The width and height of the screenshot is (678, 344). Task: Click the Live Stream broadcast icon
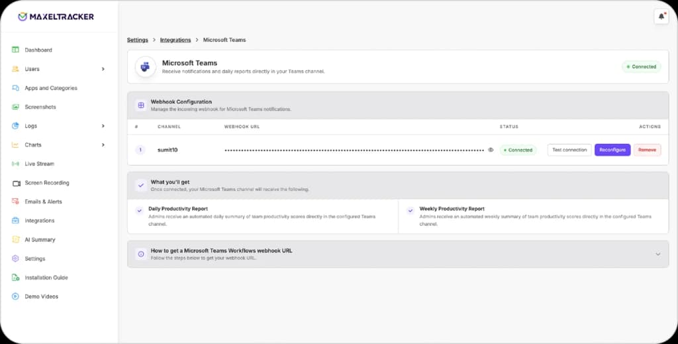[16, 164]
